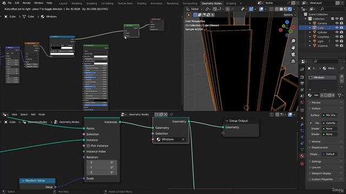Clear the Windows material with the X in Set Material node
The image size is (346, 194).
(183, 140)
